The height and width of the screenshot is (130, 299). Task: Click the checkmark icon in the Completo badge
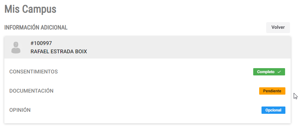(279, 72)
